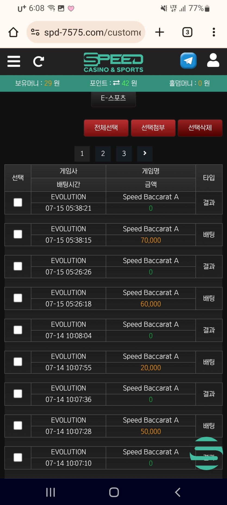
Task: Open the browser tab switcher showing 3
Action: (x=187, y=32)
